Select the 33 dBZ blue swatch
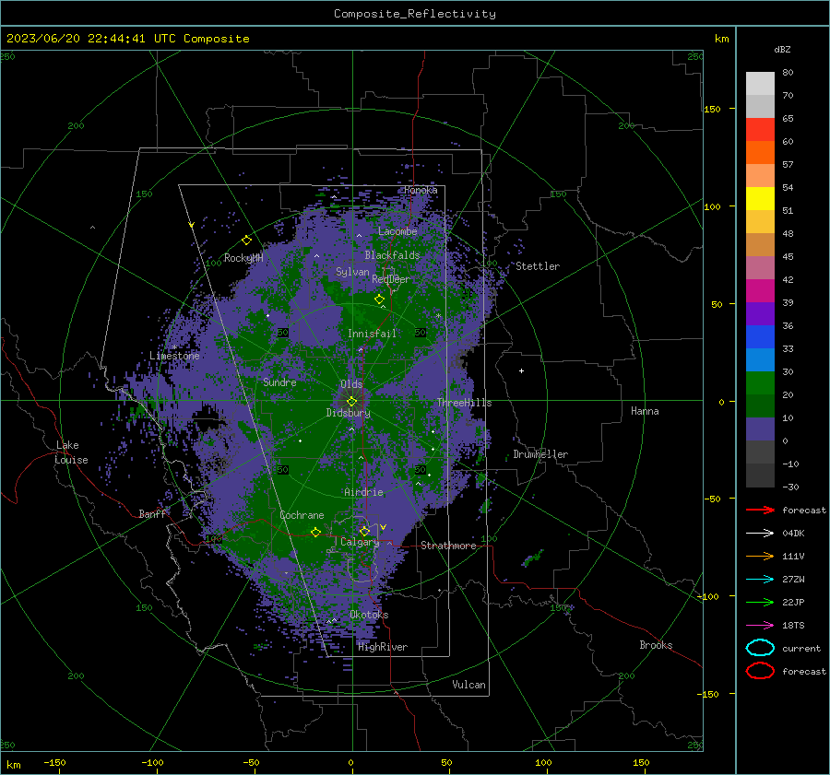 [760, 359]
